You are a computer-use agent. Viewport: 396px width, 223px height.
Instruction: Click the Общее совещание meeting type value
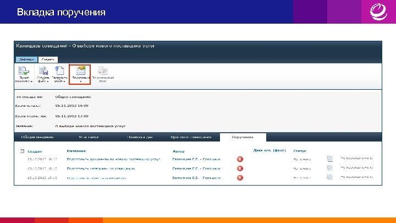coord(73,97)
